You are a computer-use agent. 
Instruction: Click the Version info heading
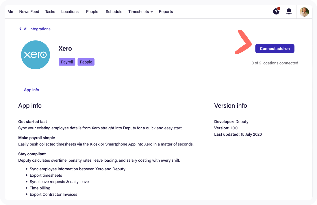tap(231, 105)
